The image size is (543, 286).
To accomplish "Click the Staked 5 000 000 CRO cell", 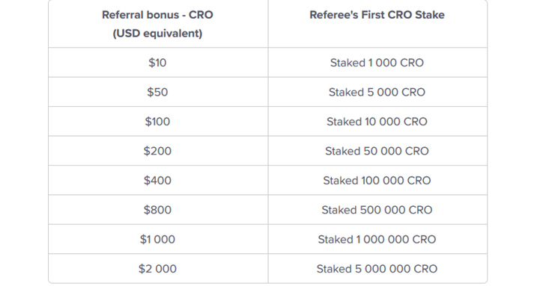I will (x=377, y=268).
